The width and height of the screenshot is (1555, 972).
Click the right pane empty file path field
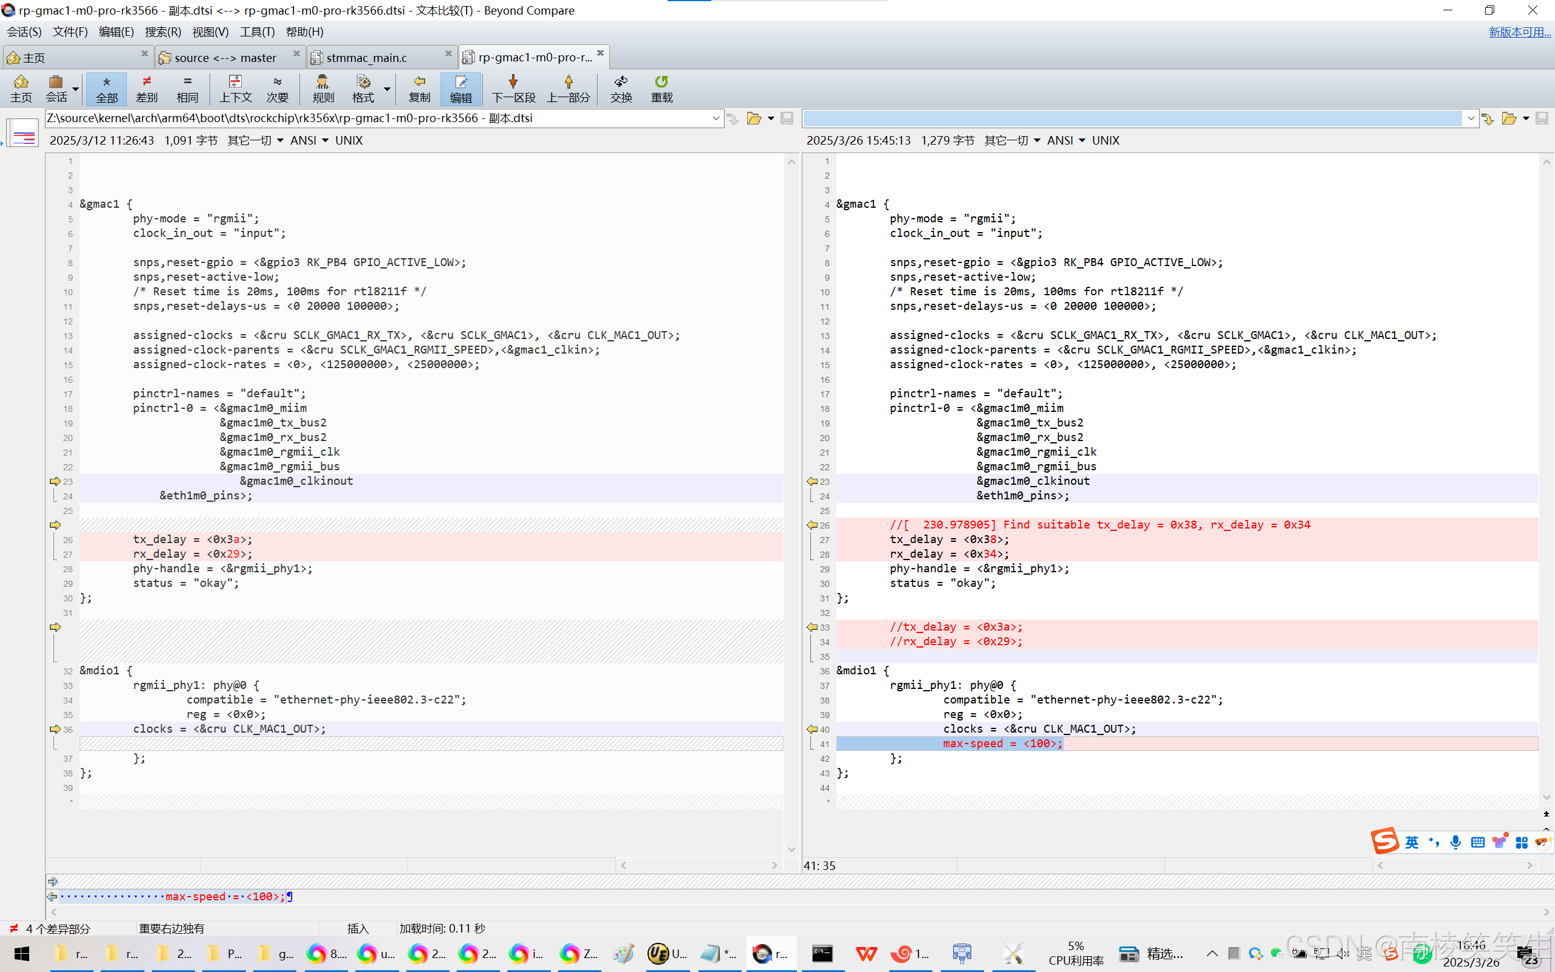click(1131, 119)
